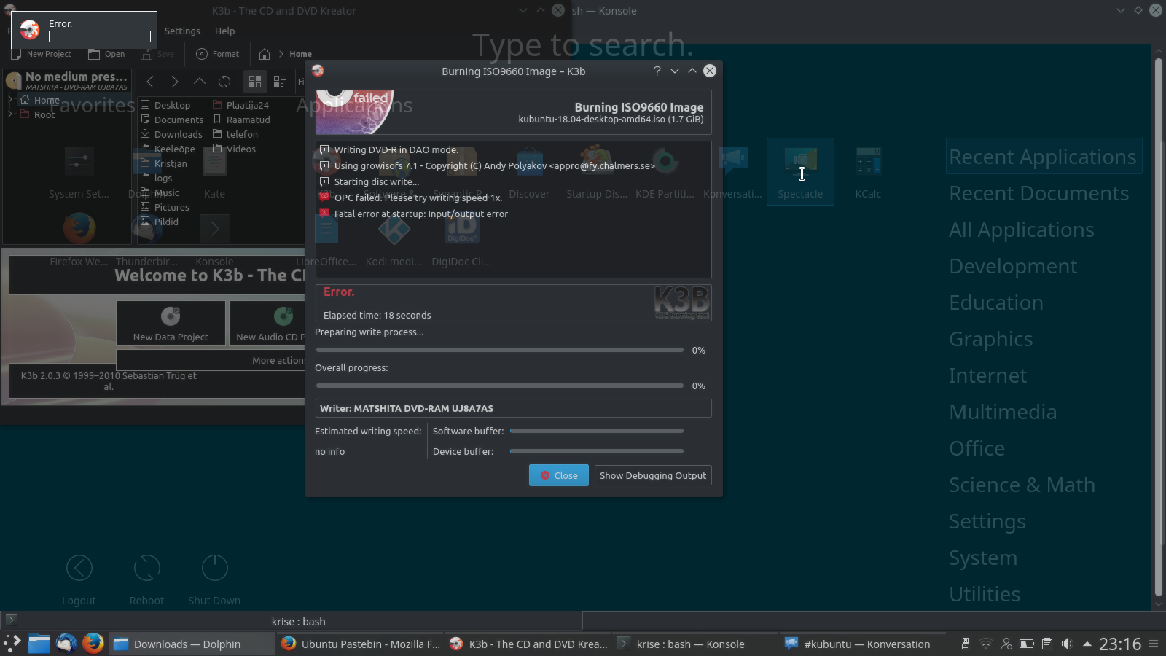
Task: Go up one folder in K3b browser
Action: [200, 82]
